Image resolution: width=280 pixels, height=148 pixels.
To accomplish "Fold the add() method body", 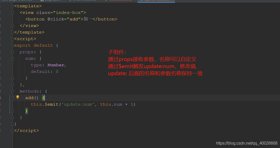I will pos(12,98).
